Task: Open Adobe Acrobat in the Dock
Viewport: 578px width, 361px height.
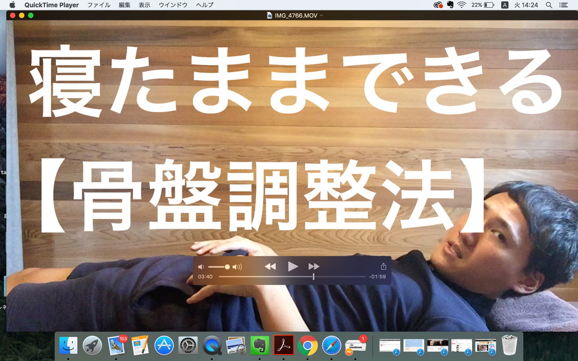Action: [284, 345]
